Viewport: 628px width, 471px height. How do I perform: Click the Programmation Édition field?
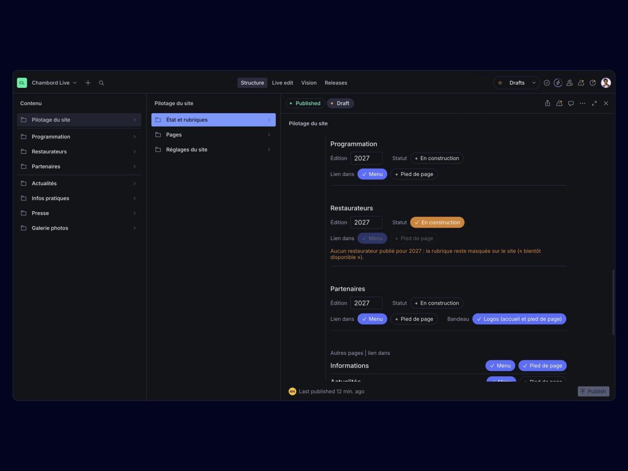pyautogui.click(x=366, y=158)
